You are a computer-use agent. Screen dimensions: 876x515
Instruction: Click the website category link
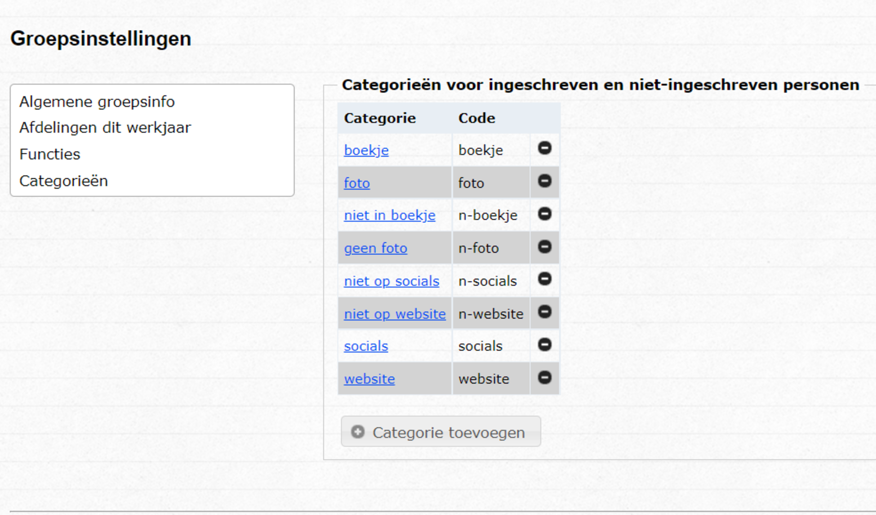tap(369, 379)
